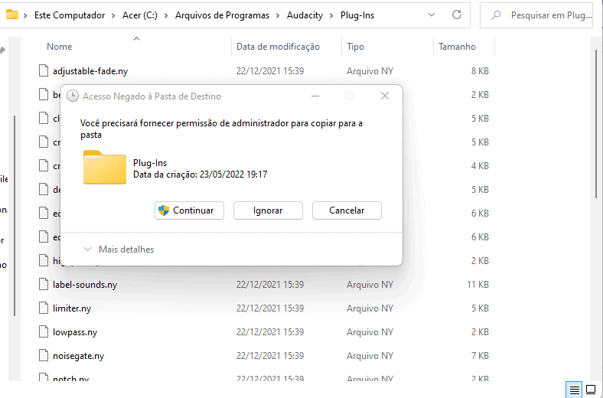Switch to large thumbnails view icon
603x398 pixels.
coord(591,390)
